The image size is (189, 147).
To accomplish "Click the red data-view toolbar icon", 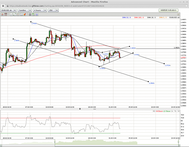I will pos(6,14).
